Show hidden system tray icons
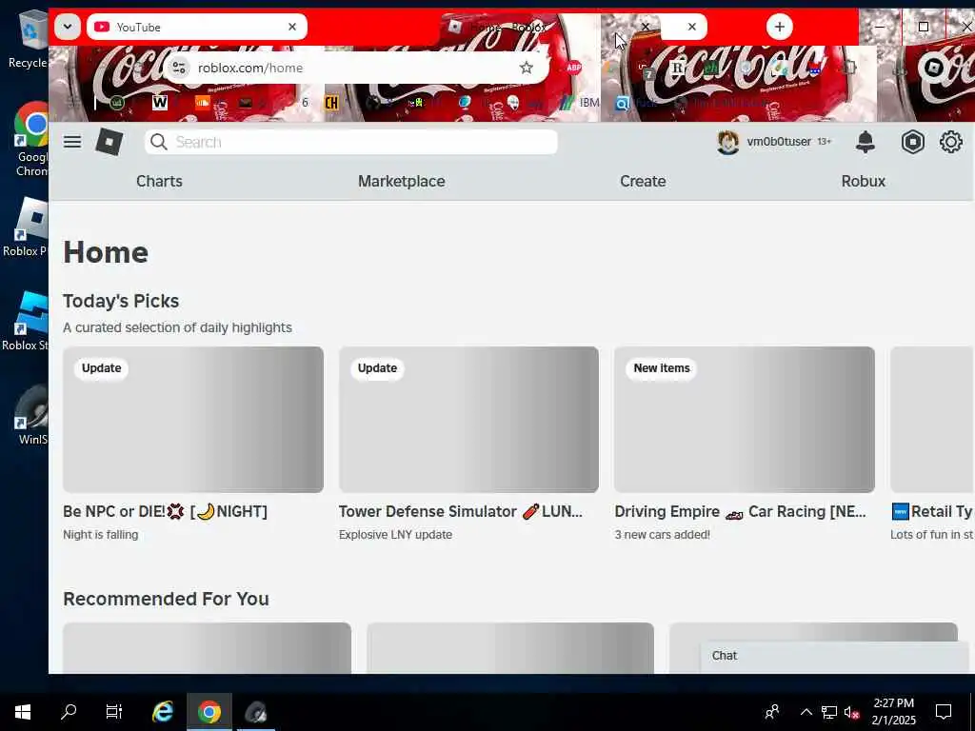 [806, 712]
